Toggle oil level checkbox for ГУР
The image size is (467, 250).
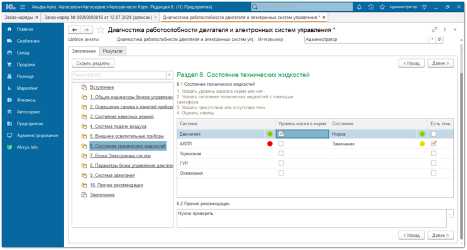(281, 164)
